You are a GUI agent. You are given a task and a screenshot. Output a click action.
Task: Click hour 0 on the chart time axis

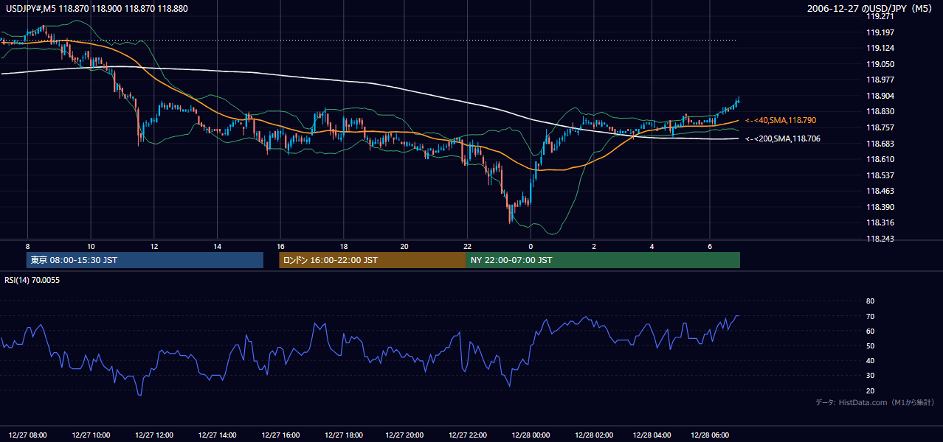(x=531, y=245)
